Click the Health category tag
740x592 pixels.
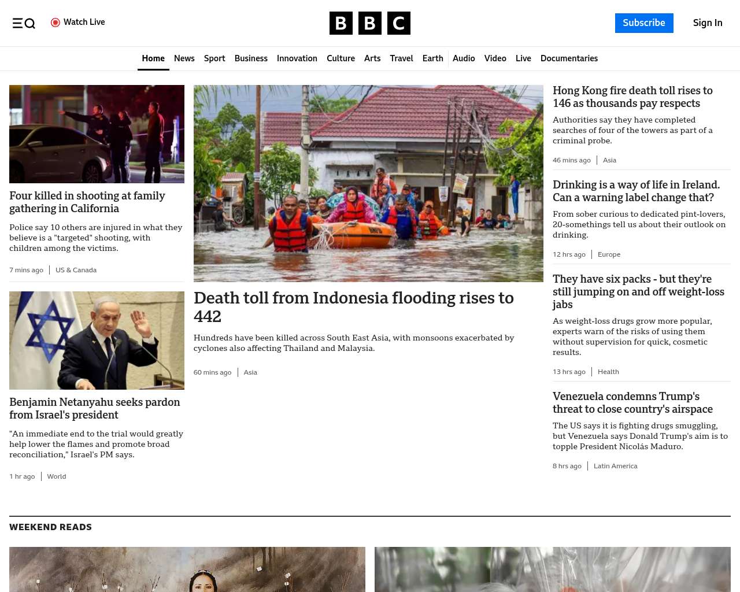(x=608, y=372)
